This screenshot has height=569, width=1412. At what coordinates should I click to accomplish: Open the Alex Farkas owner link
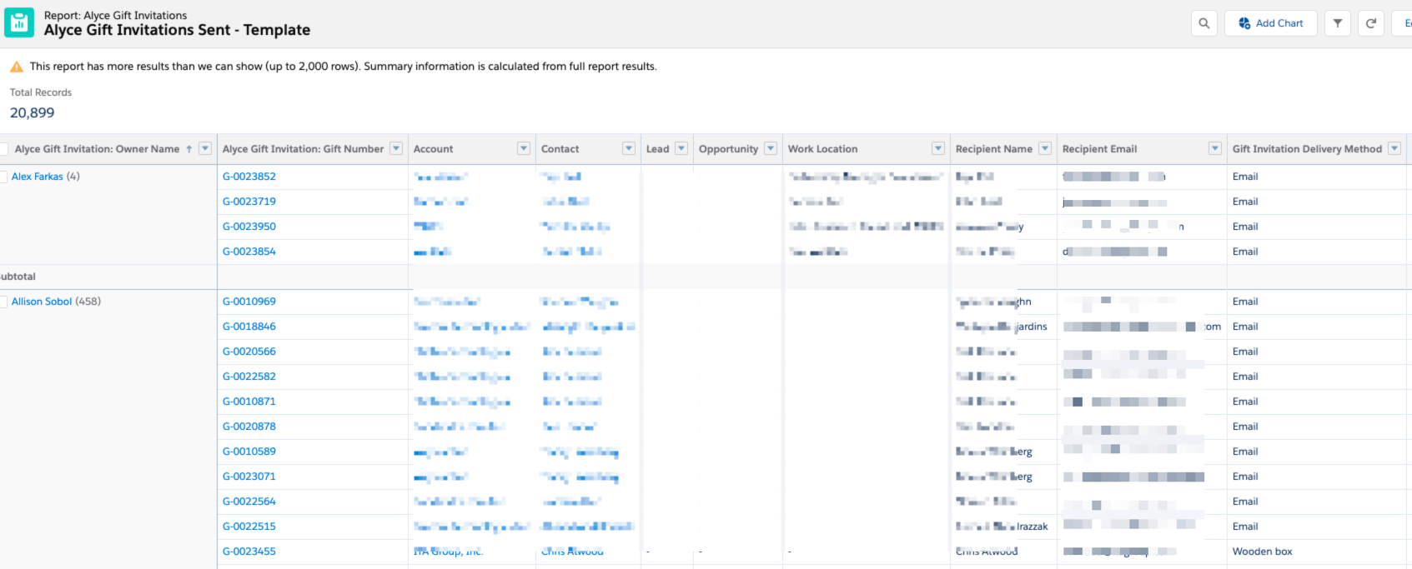[38, 177]
